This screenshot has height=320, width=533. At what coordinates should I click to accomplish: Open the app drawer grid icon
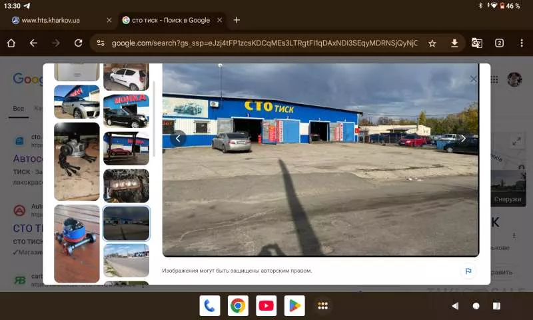pyautogui.click(x=322, y=305)
